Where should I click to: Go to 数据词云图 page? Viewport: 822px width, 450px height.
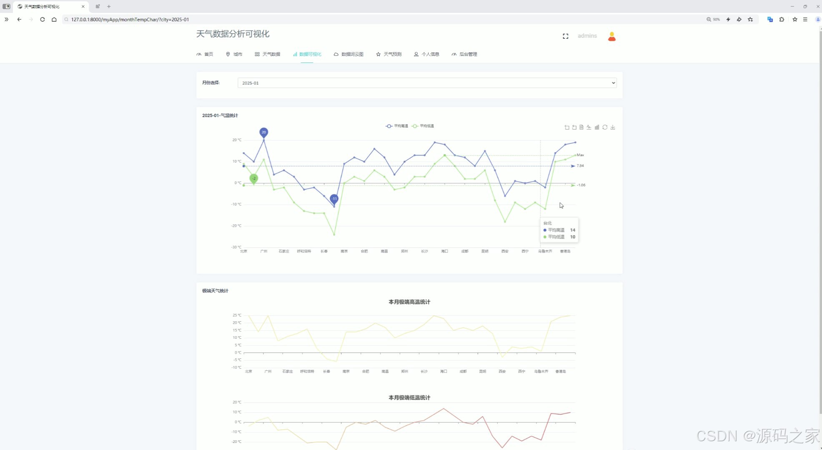click(x=348, y=54)
